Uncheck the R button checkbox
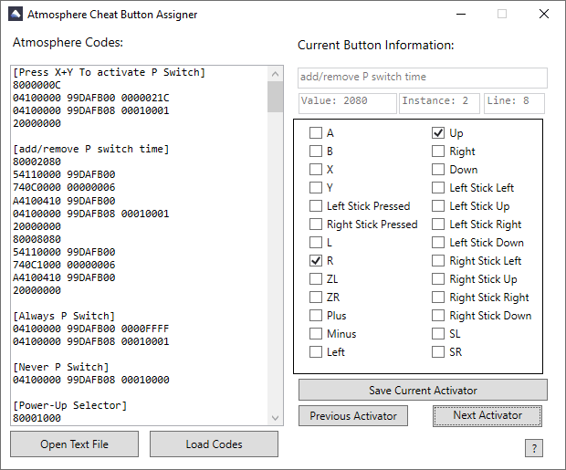This screenshot has height=470, width=566. 316,261
